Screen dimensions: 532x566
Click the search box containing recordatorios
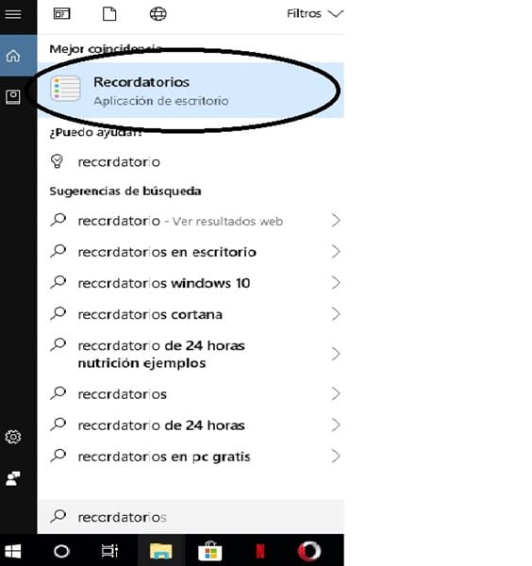(x=191, y=517)
